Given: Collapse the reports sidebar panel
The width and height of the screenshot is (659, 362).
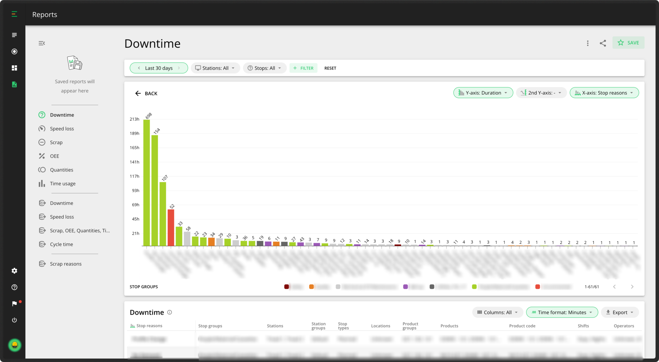Looking at the screenshot, I should coord(41,43).
